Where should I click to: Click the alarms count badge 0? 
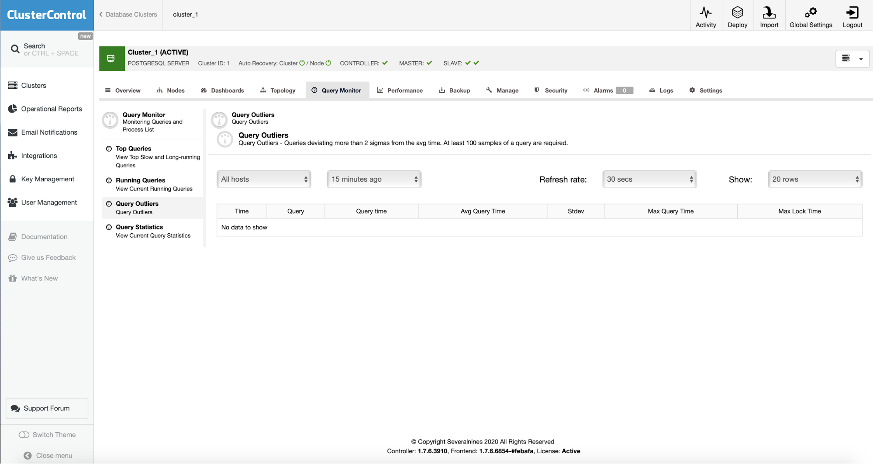625,90
